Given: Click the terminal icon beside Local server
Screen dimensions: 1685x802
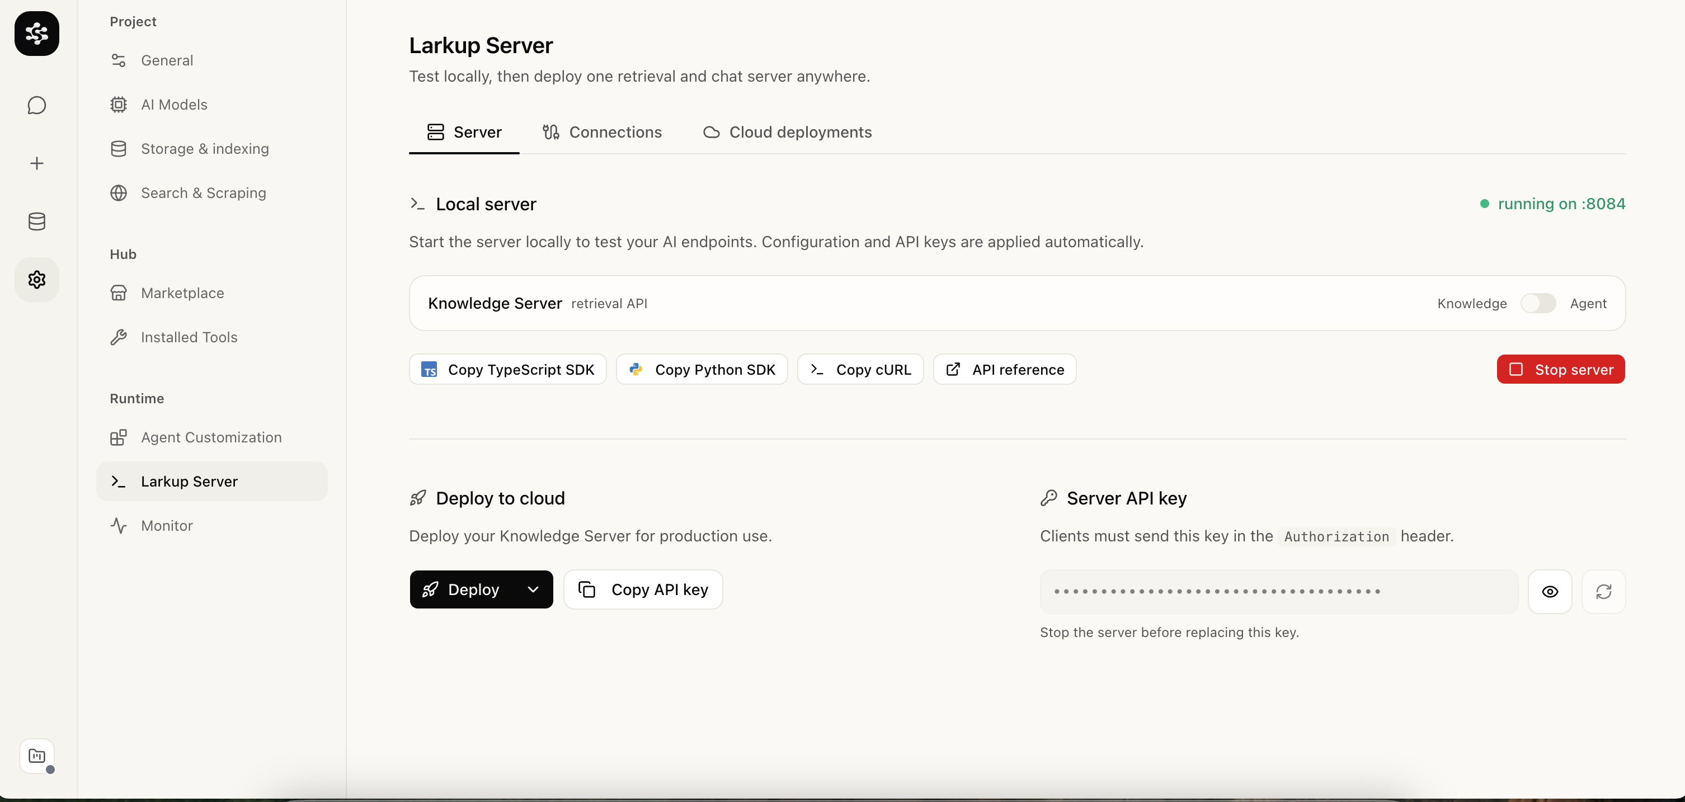Looking at the screenshot, I should click(x=417, y=204).
